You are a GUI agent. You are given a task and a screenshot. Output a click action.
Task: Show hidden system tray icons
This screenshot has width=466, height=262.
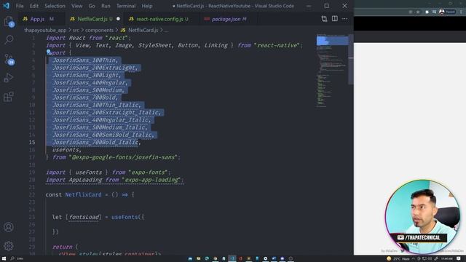point(414,259)
